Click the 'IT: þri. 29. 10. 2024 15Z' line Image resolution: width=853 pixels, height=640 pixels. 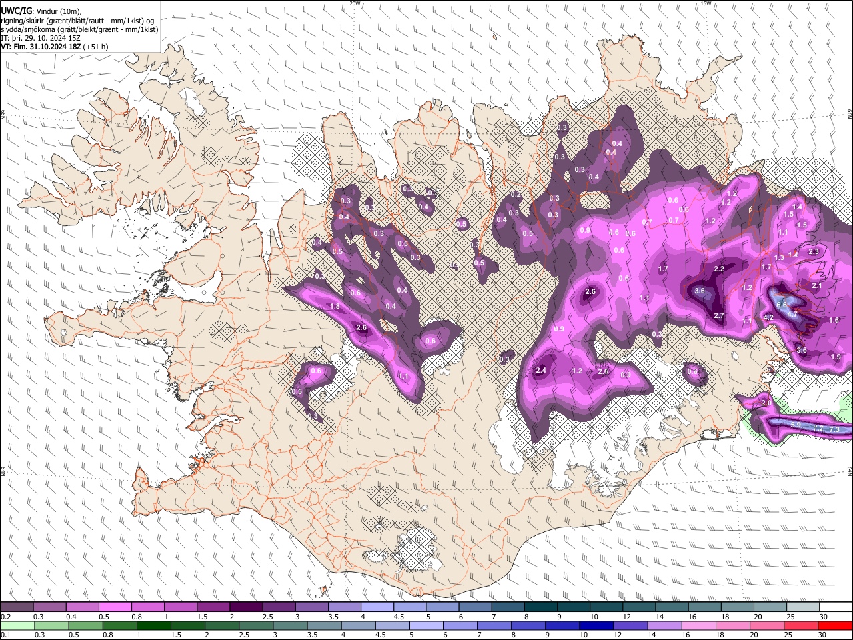(x=41, y=38)
